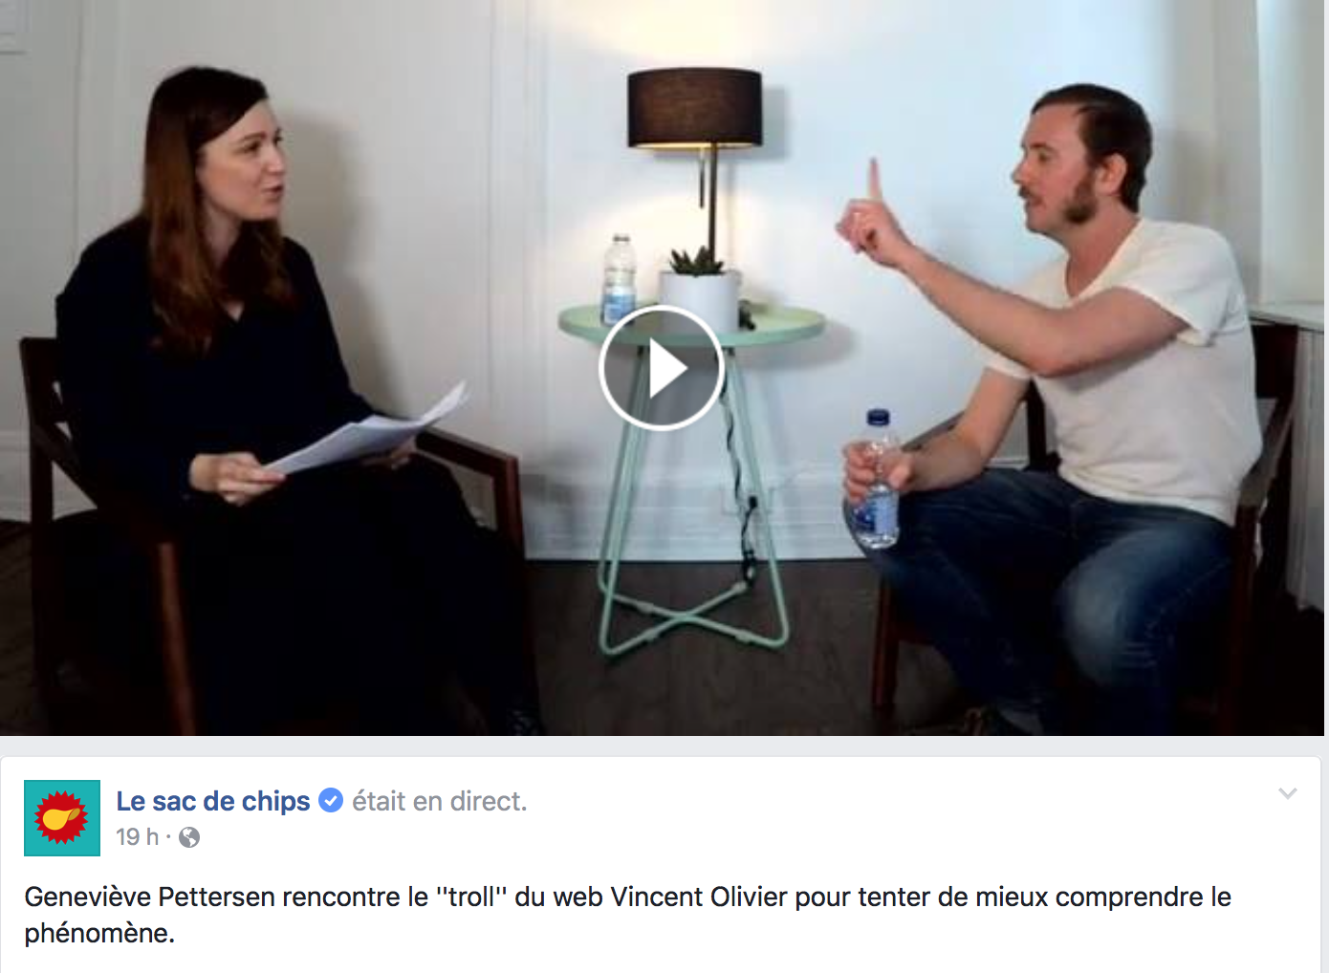This screenshot has height=973, width=1329.
Task: Click the blue verified badge
Action: click(x=331, y=800)
